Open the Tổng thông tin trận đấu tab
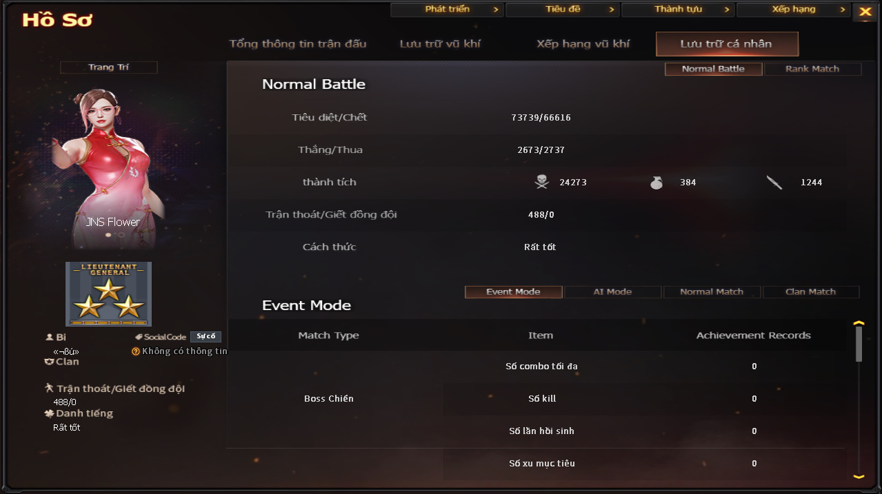 (298, 44)
